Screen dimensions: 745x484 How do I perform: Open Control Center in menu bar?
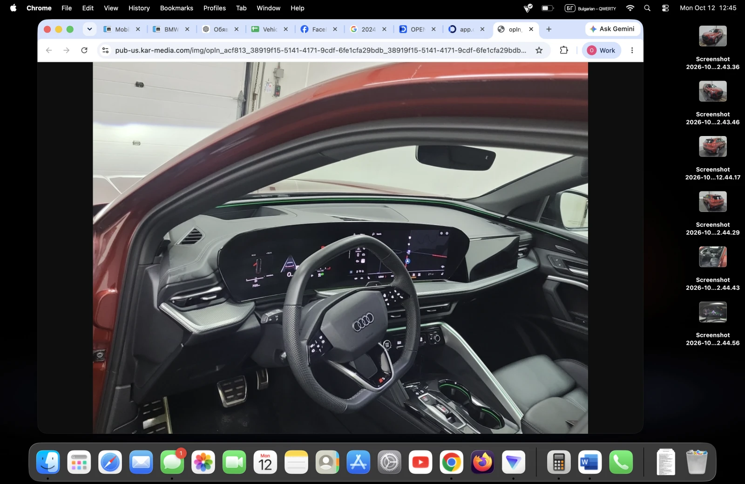[665, 8]
